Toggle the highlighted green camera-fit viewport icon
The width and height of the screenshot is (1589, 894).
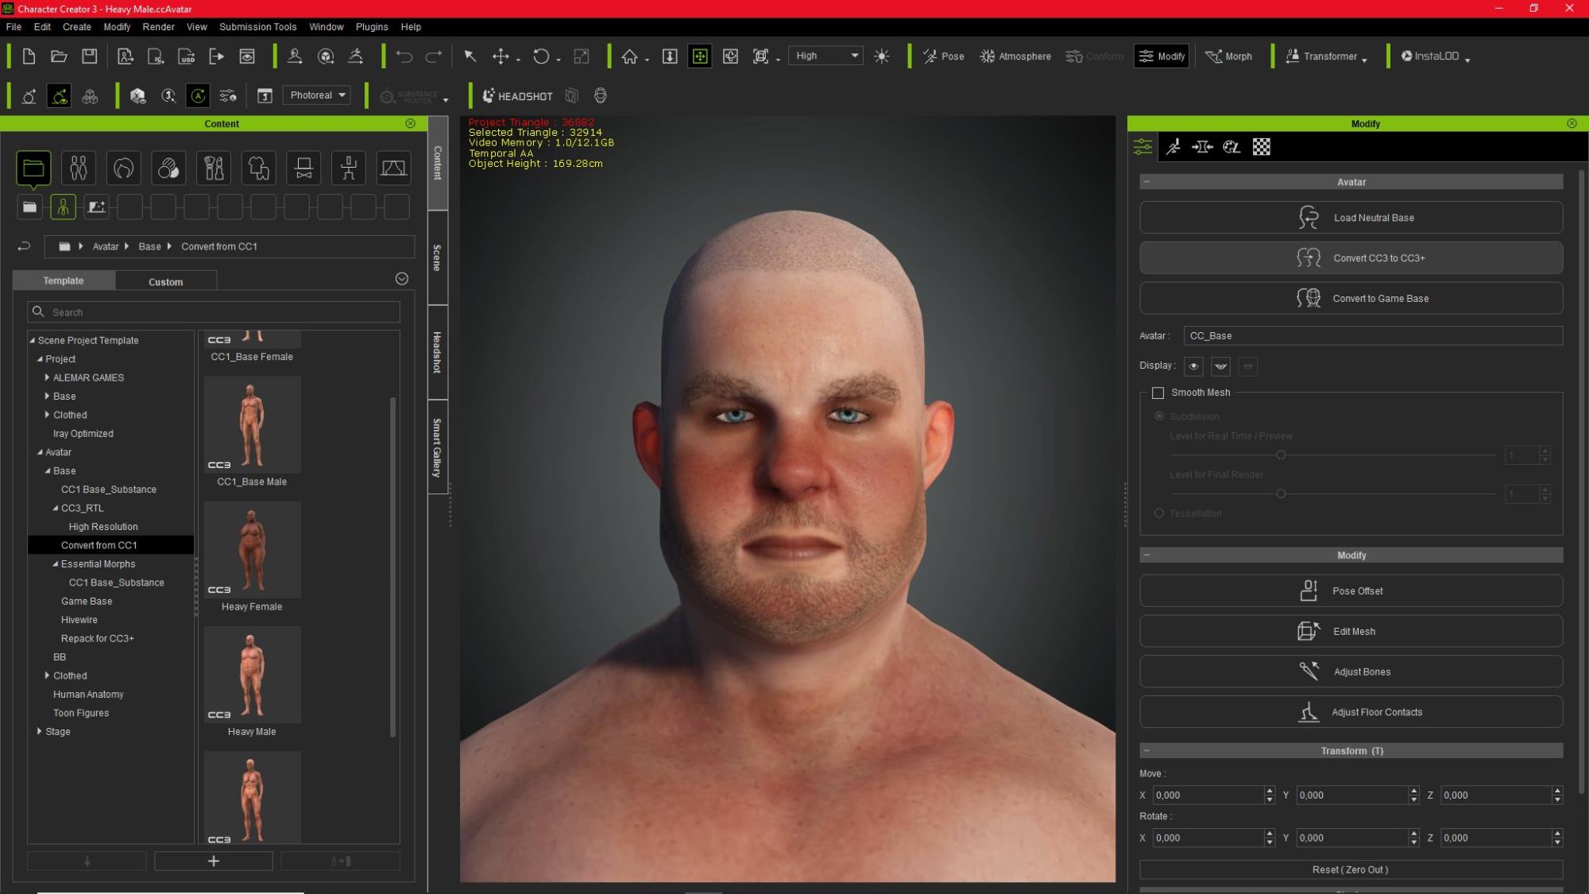[x=700, y=56]
